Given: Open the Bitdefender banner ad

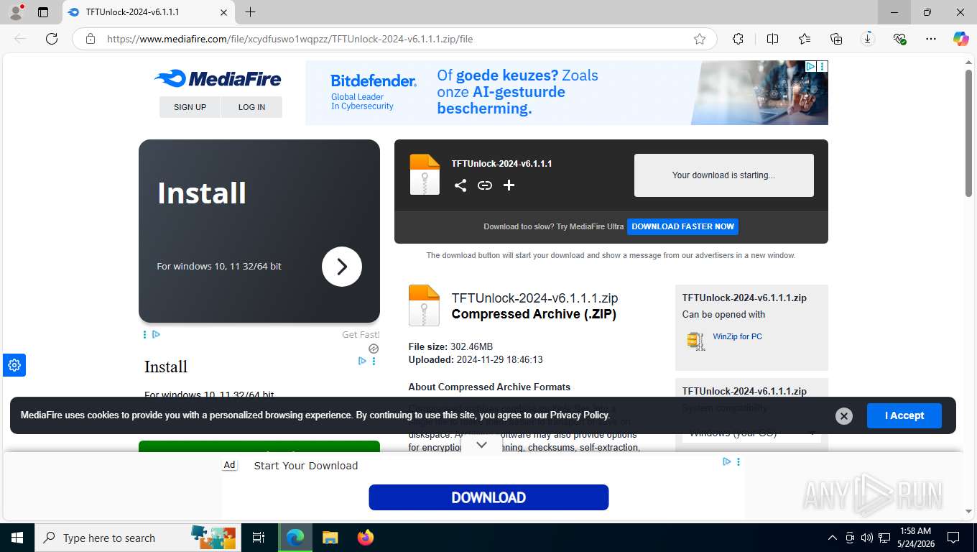Looking at the screenshot, I should (x=566, y=92).
